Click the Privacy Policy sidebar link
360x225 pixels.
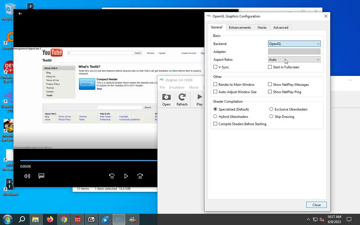(x=53, y=84)
